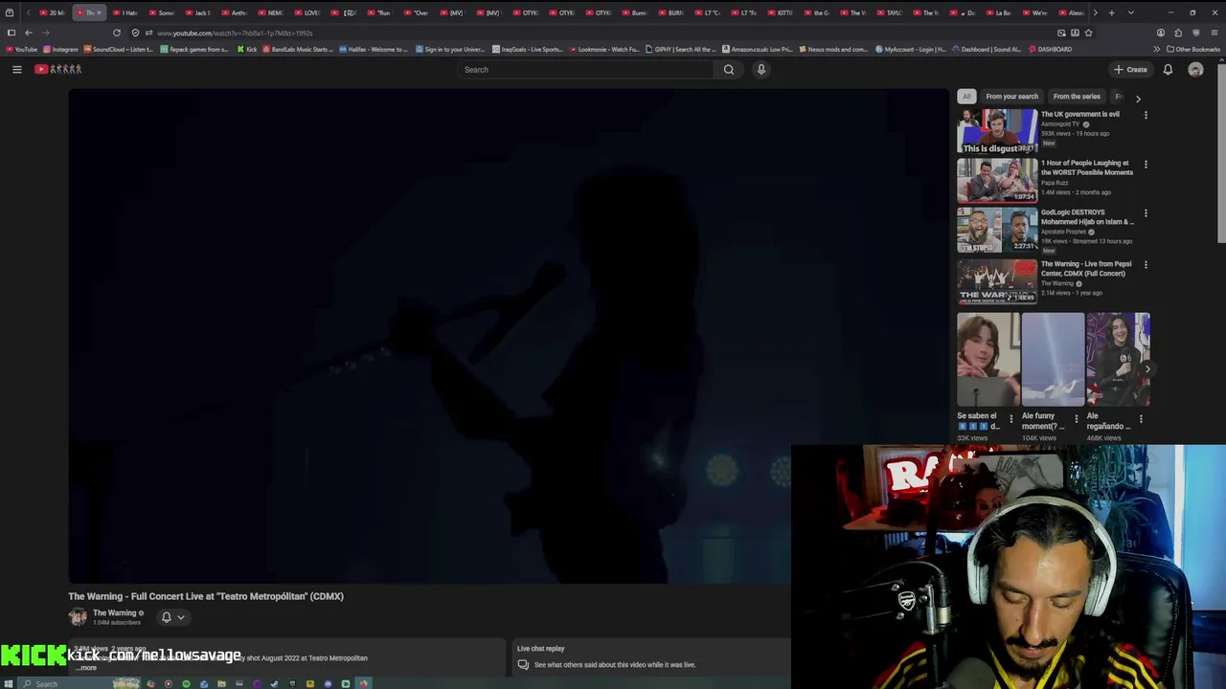
Task: Open the SoundCloud bookmark
Action: [x=120, y=49]
